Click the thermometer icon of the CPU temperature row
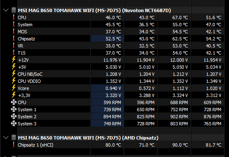Image resolution: width=229 pixels, height=157 pixels. (x=14, y=17)
